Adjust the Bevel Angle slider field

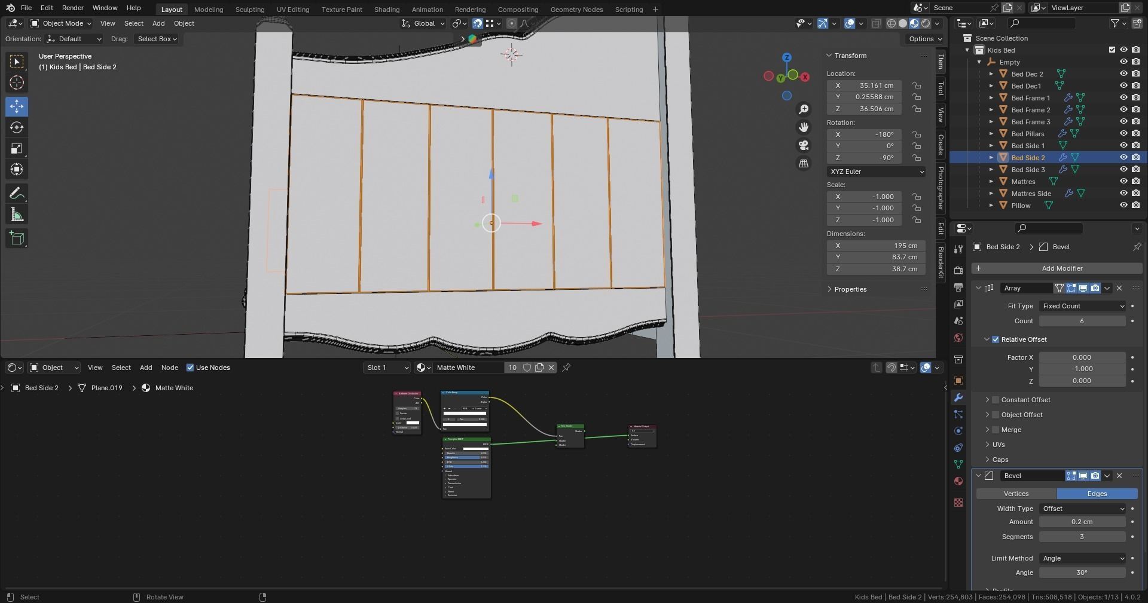point(1082,573)
